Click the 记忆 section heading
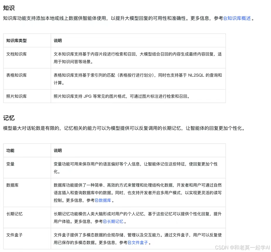 [9, 118]
